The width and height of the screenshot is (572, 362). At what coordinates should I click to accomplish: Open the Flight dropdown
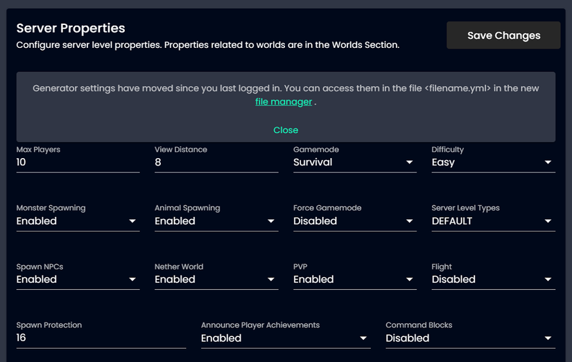click(493, 279)
